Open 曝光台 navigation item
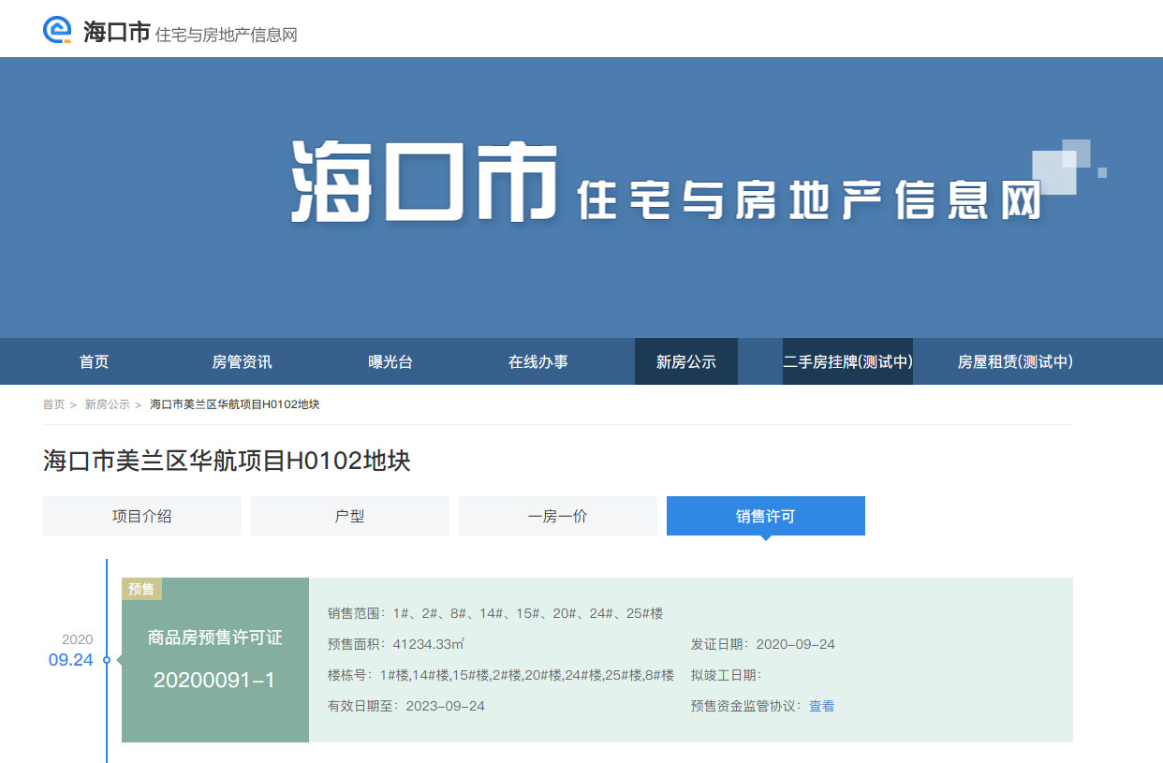This screenshot has width=1163, height=763. (390, 362)
